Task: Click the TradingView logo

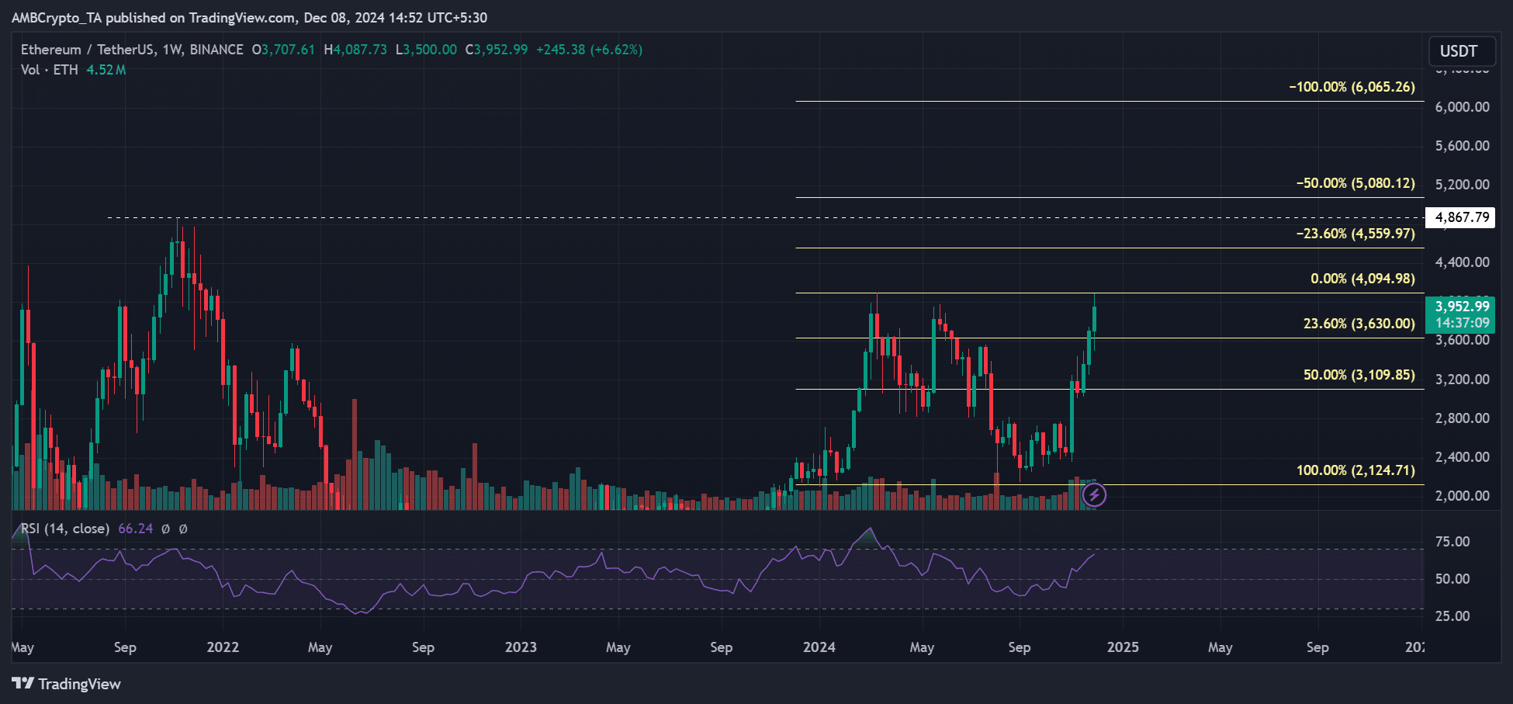Action: tap(67, 684)
